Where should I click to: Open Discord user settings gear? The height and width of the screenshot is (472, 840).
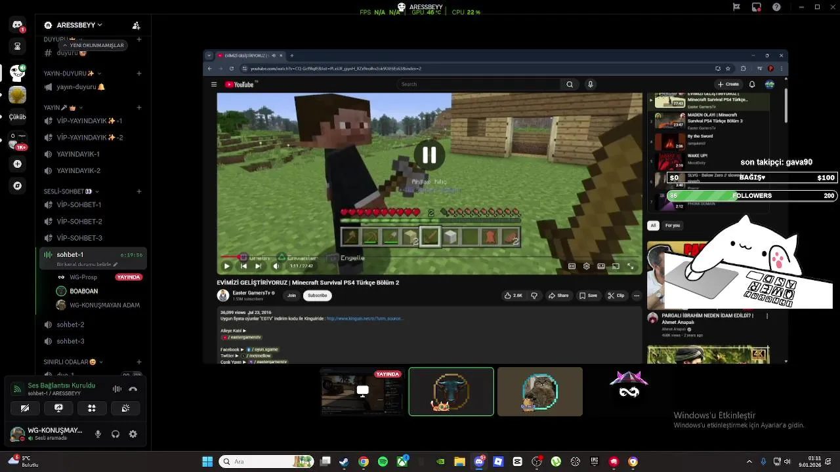pyautogui.click(x=133, y=434)
